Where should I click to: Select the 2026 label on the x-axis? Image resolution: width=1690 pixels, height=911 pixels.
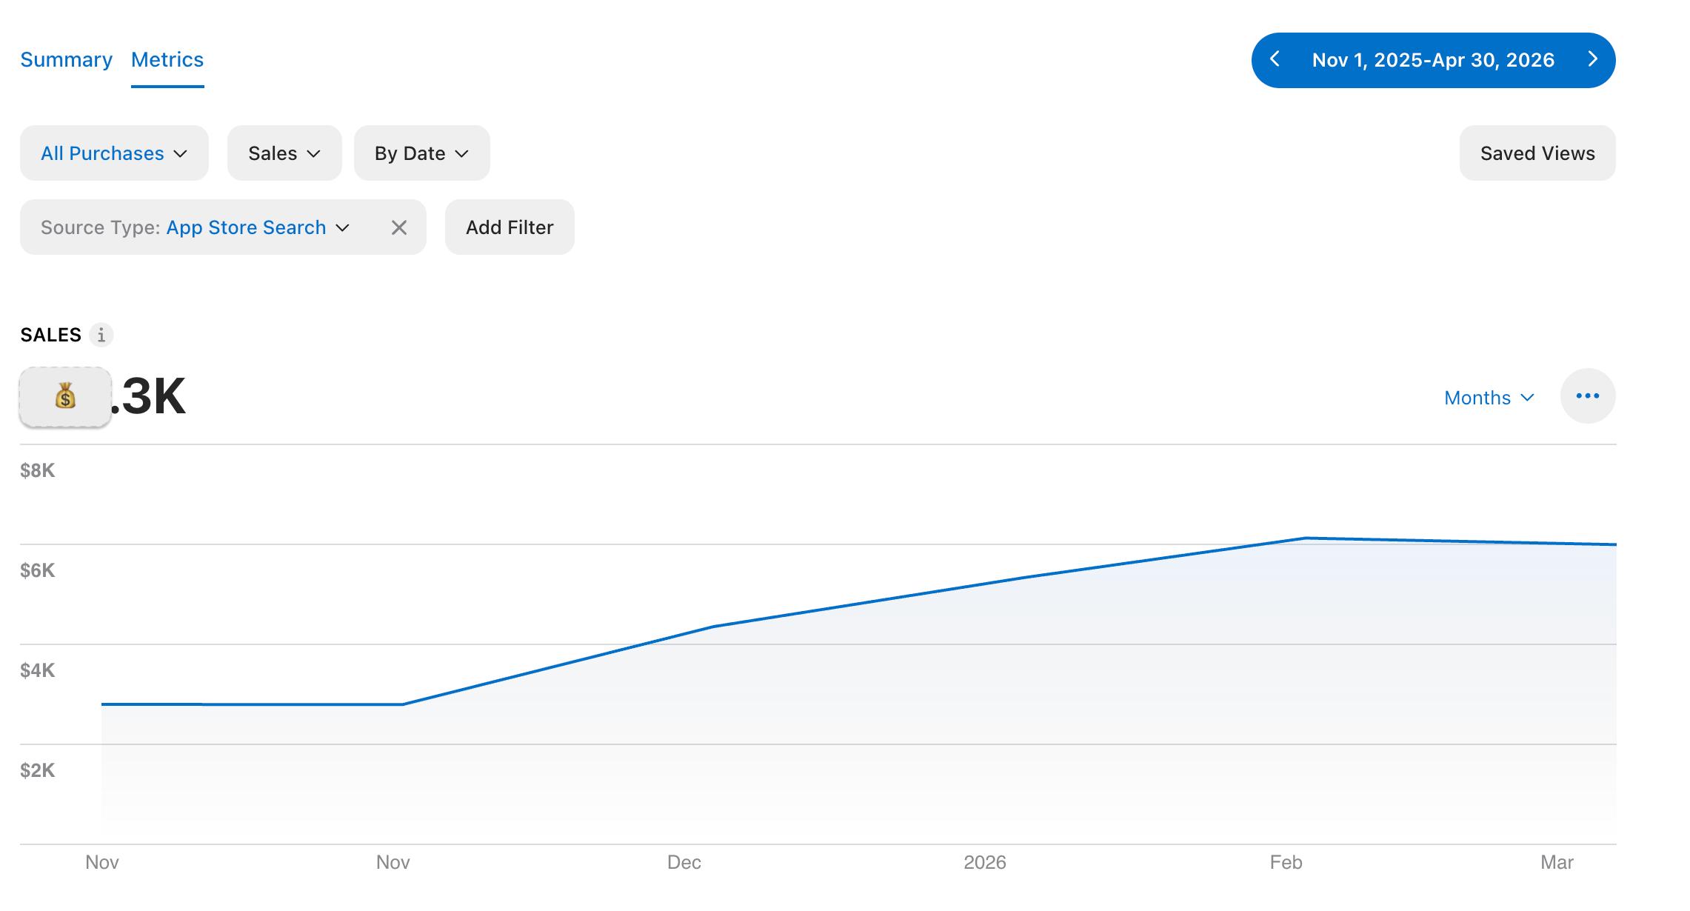click(985, 862)
